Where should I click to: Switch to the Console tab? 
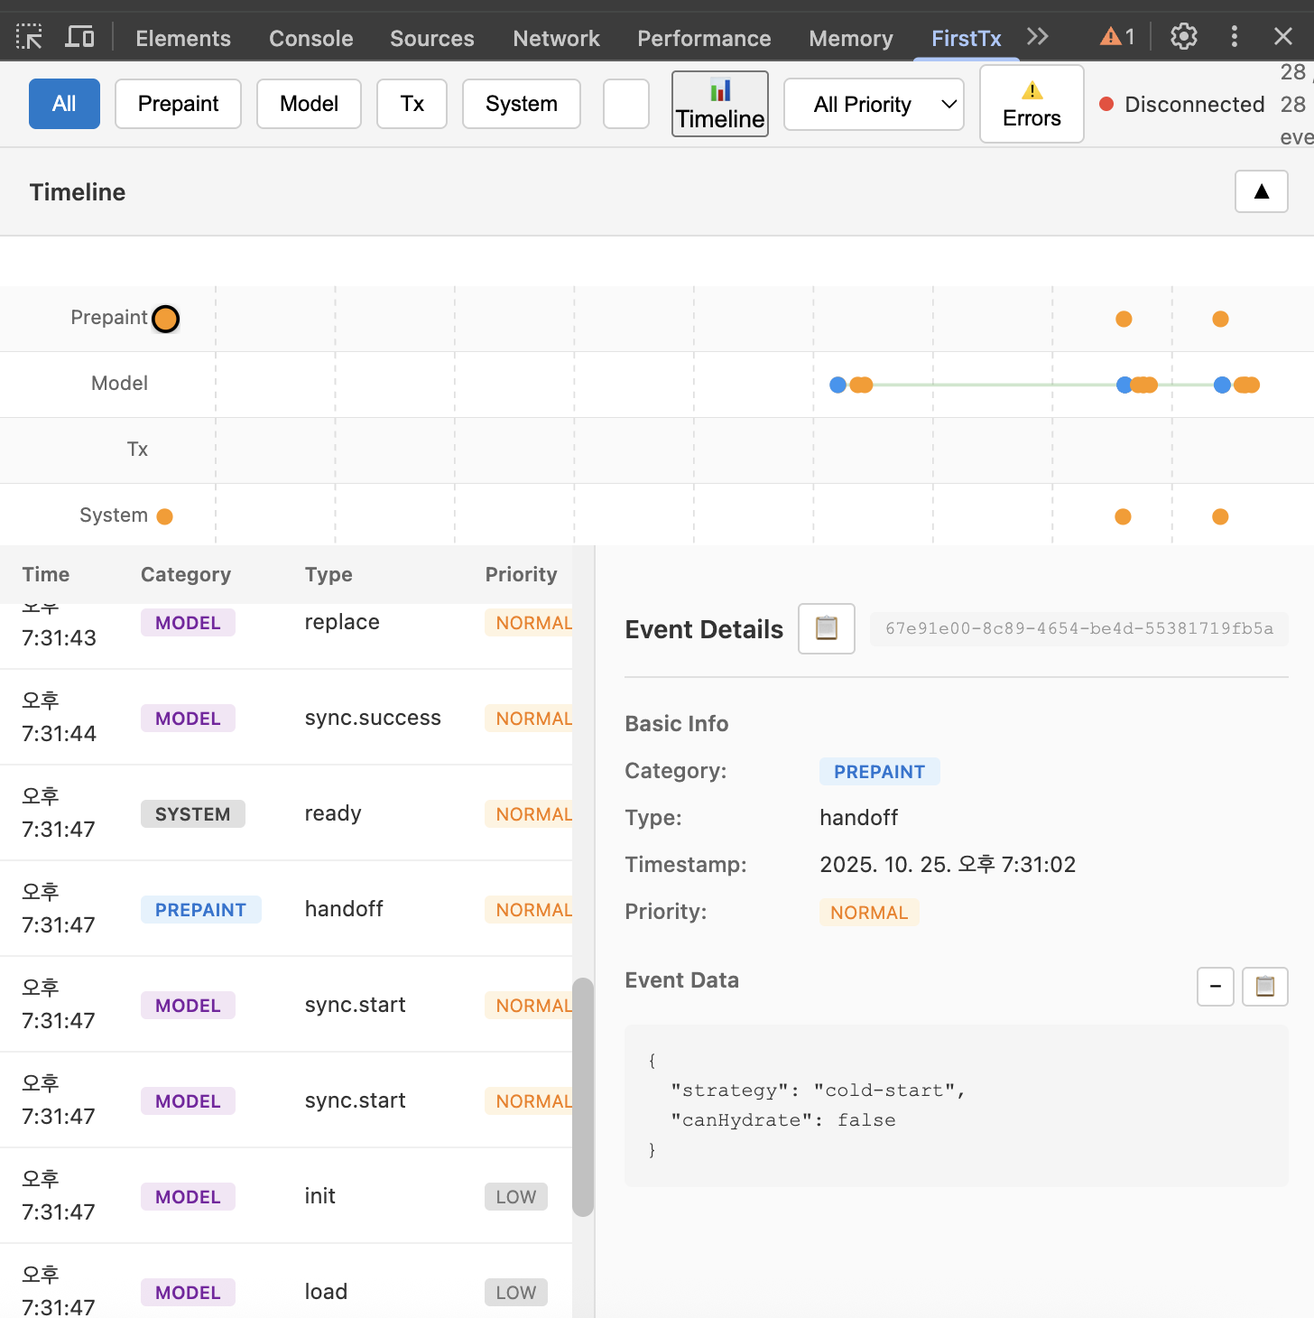pos(310,38)
